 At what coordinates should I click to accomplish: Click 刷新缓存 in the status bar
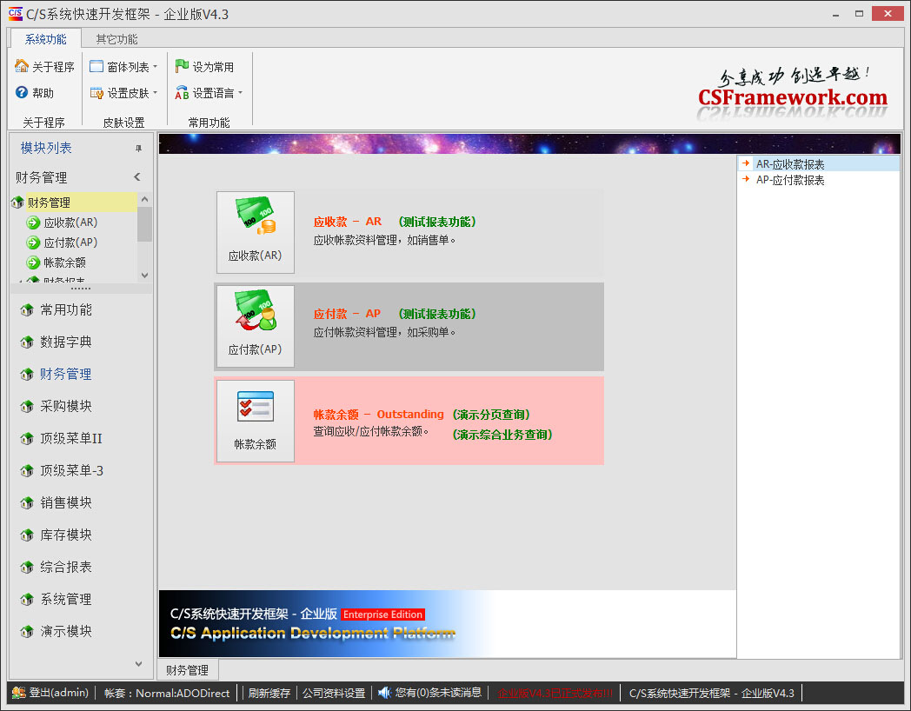pos(269,693)
